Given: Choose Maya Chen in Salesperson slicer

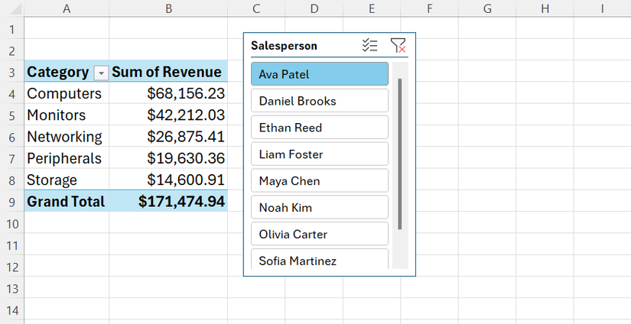Looking at the screenshot, I should pos(320,180).
